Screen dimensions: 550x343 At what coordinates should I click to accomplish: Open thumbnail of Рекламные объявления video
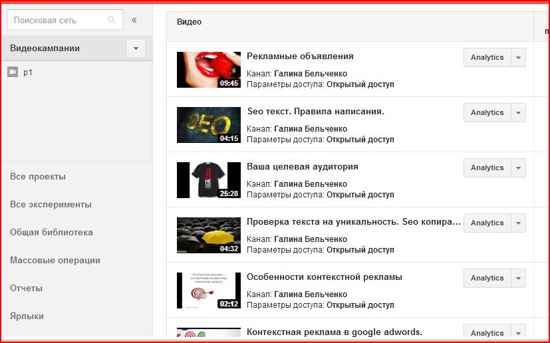tap(209, 70)
